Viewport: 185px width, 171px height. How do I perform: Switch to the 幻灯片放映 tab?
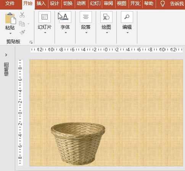(95, 3)
